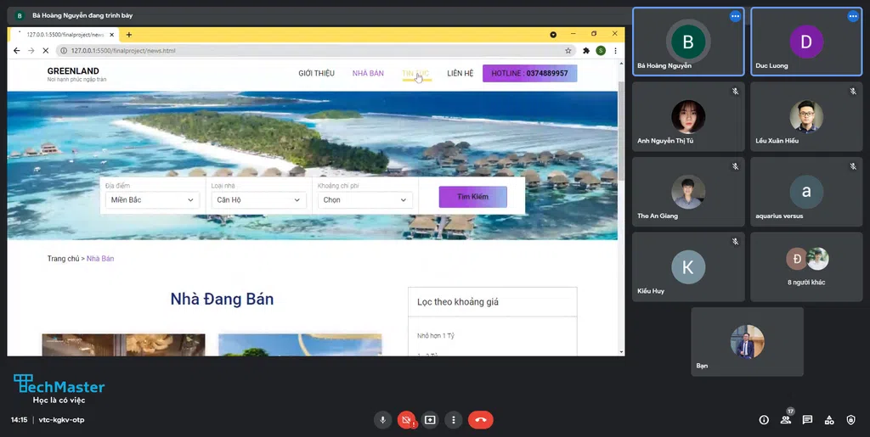Open options on Bá Hoàng Nguyễn tile
Image resolution: width=870 pixels, height=437 pixels.
tap(735, 16)
